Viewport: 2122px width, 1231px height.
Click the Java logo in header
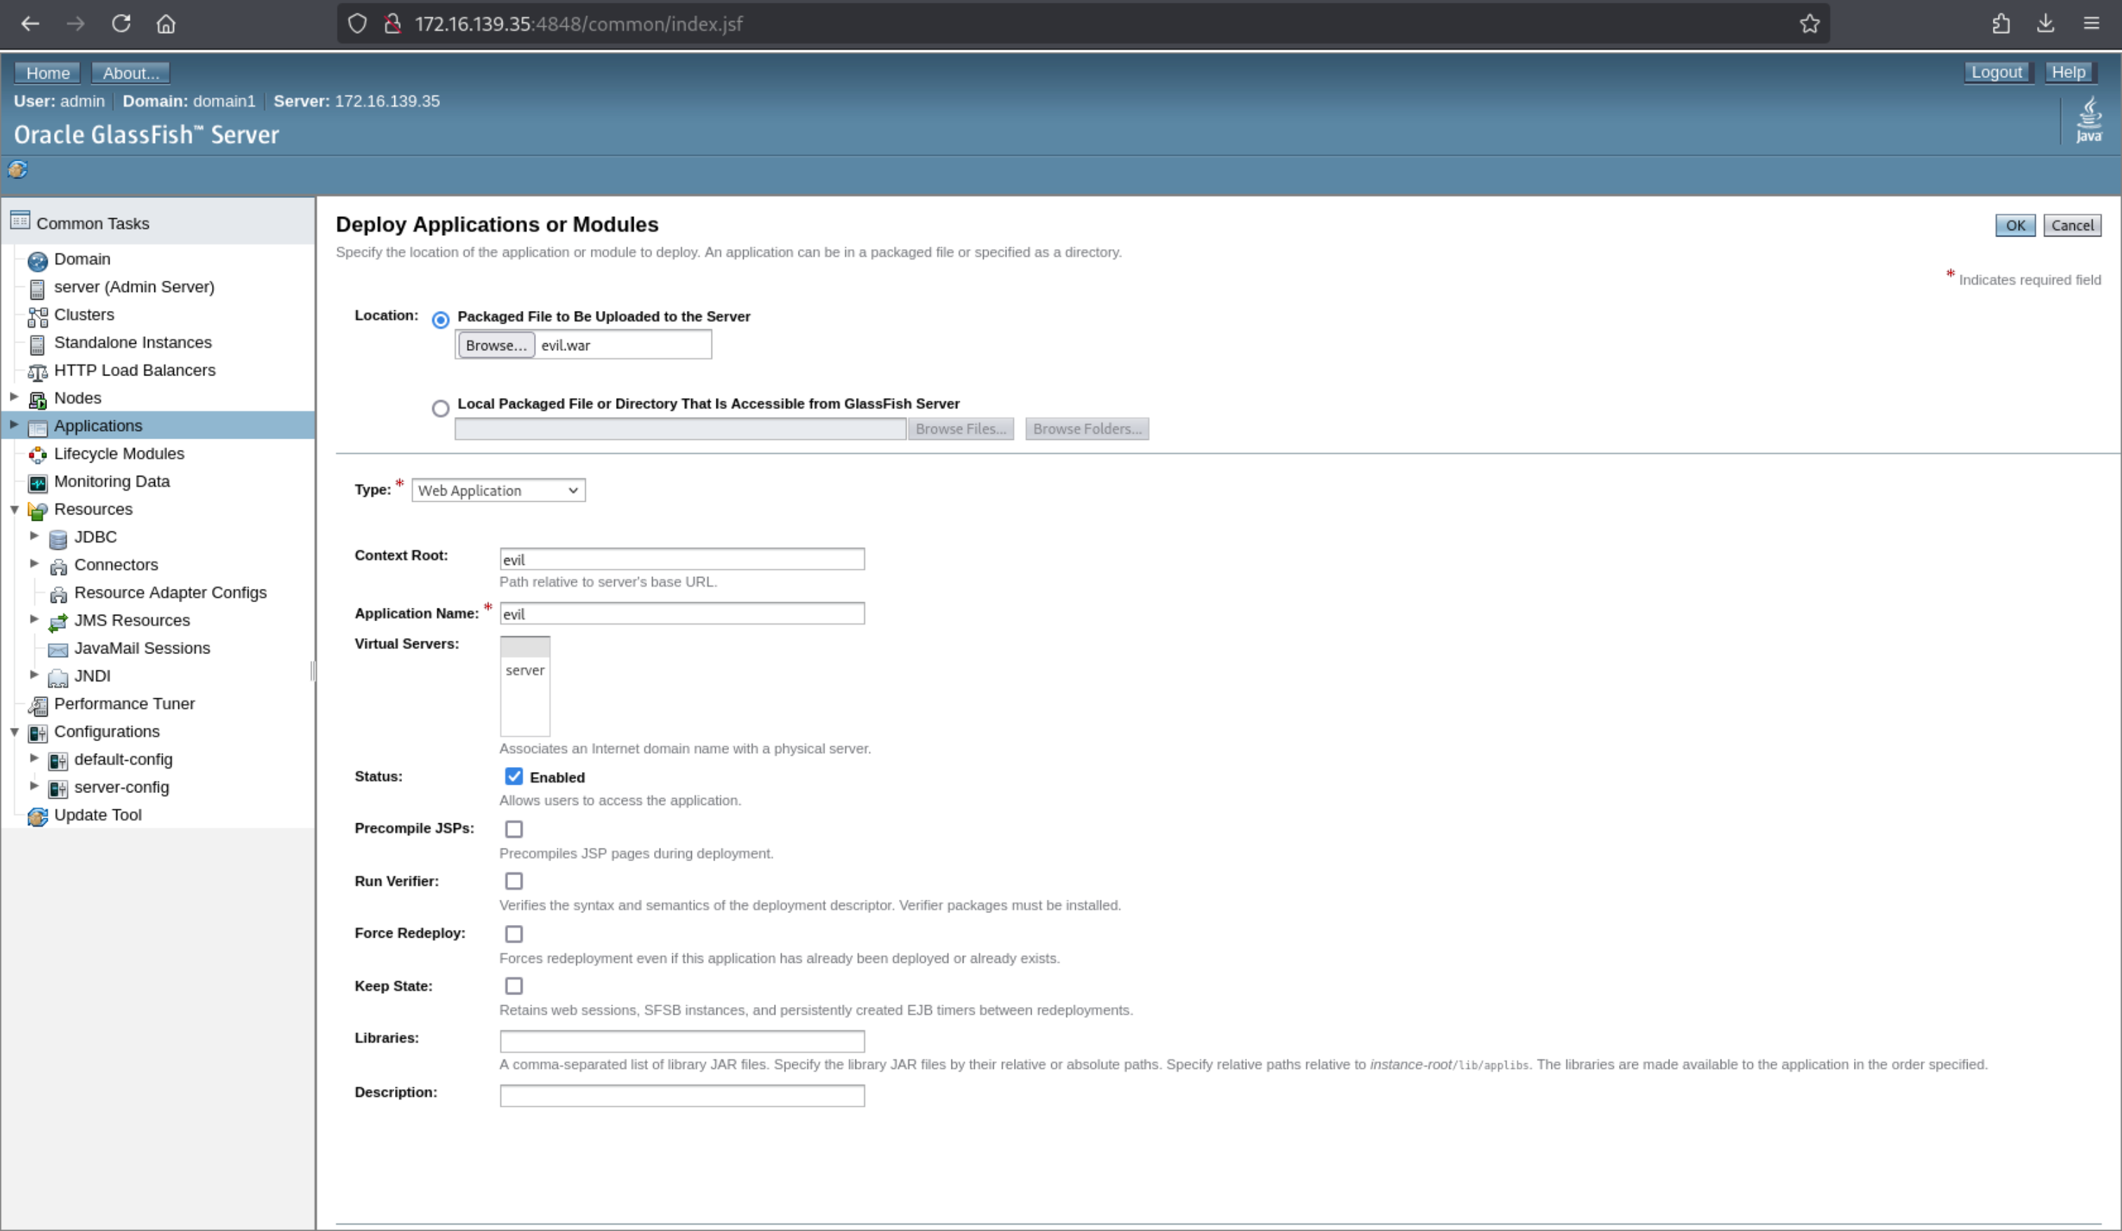click(2088, 121)
